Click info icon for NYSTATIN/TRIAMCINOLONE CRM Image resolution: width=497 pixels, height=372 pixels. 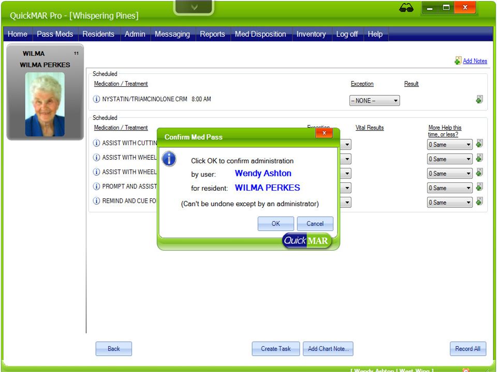coord(96,99)
